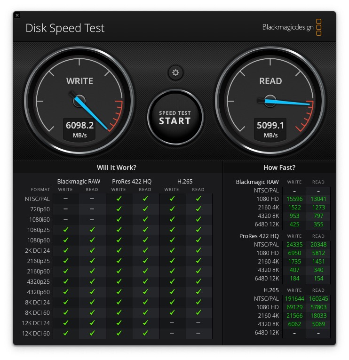Click H.265 read checkmark for NTSC/PAL
This screenshot has width=349, height=360.
198,199
